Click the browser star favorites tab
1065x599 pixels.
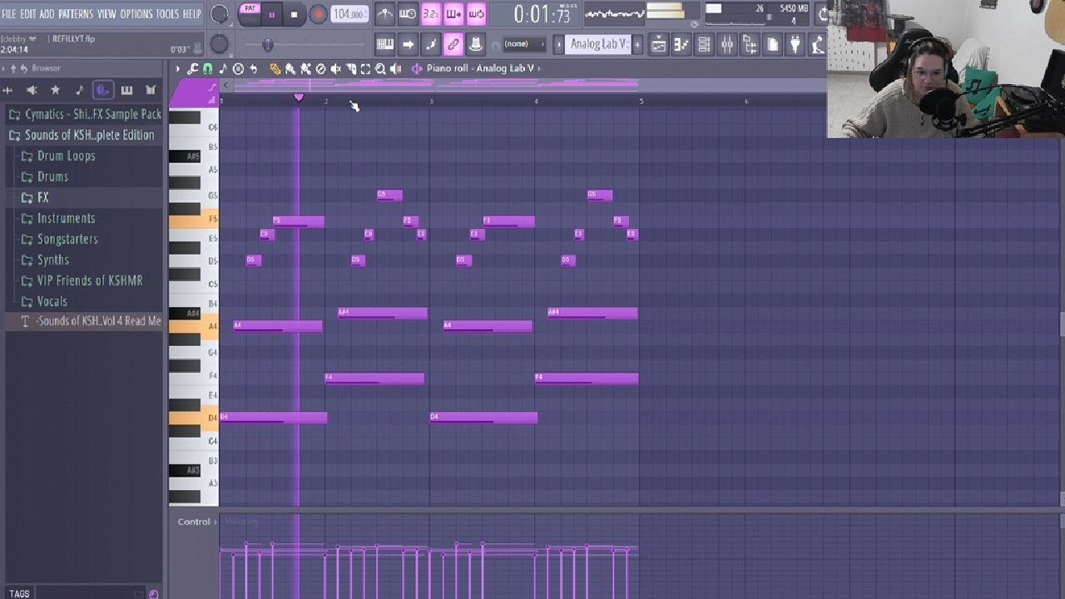pos(55,90)
